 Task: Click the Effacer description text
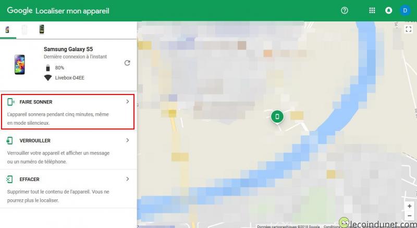pyautogui.click(x=58, y=196)
